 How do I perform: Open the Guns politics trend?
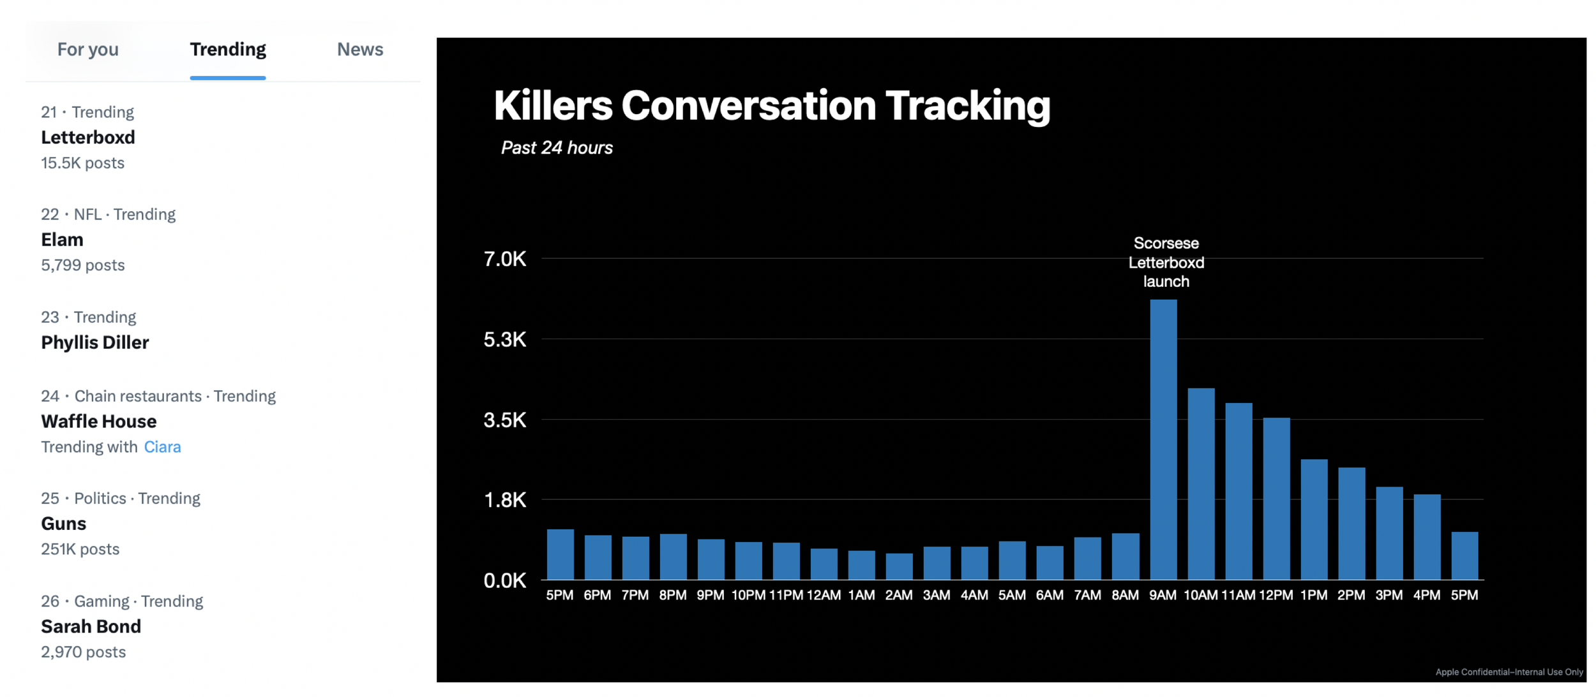(x=63, y=524)
